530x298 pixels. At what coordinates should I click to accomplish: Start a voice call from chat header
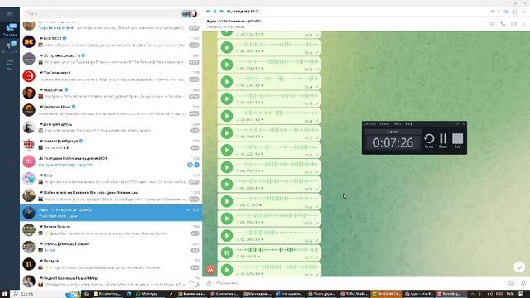click(x=503, y=24)
